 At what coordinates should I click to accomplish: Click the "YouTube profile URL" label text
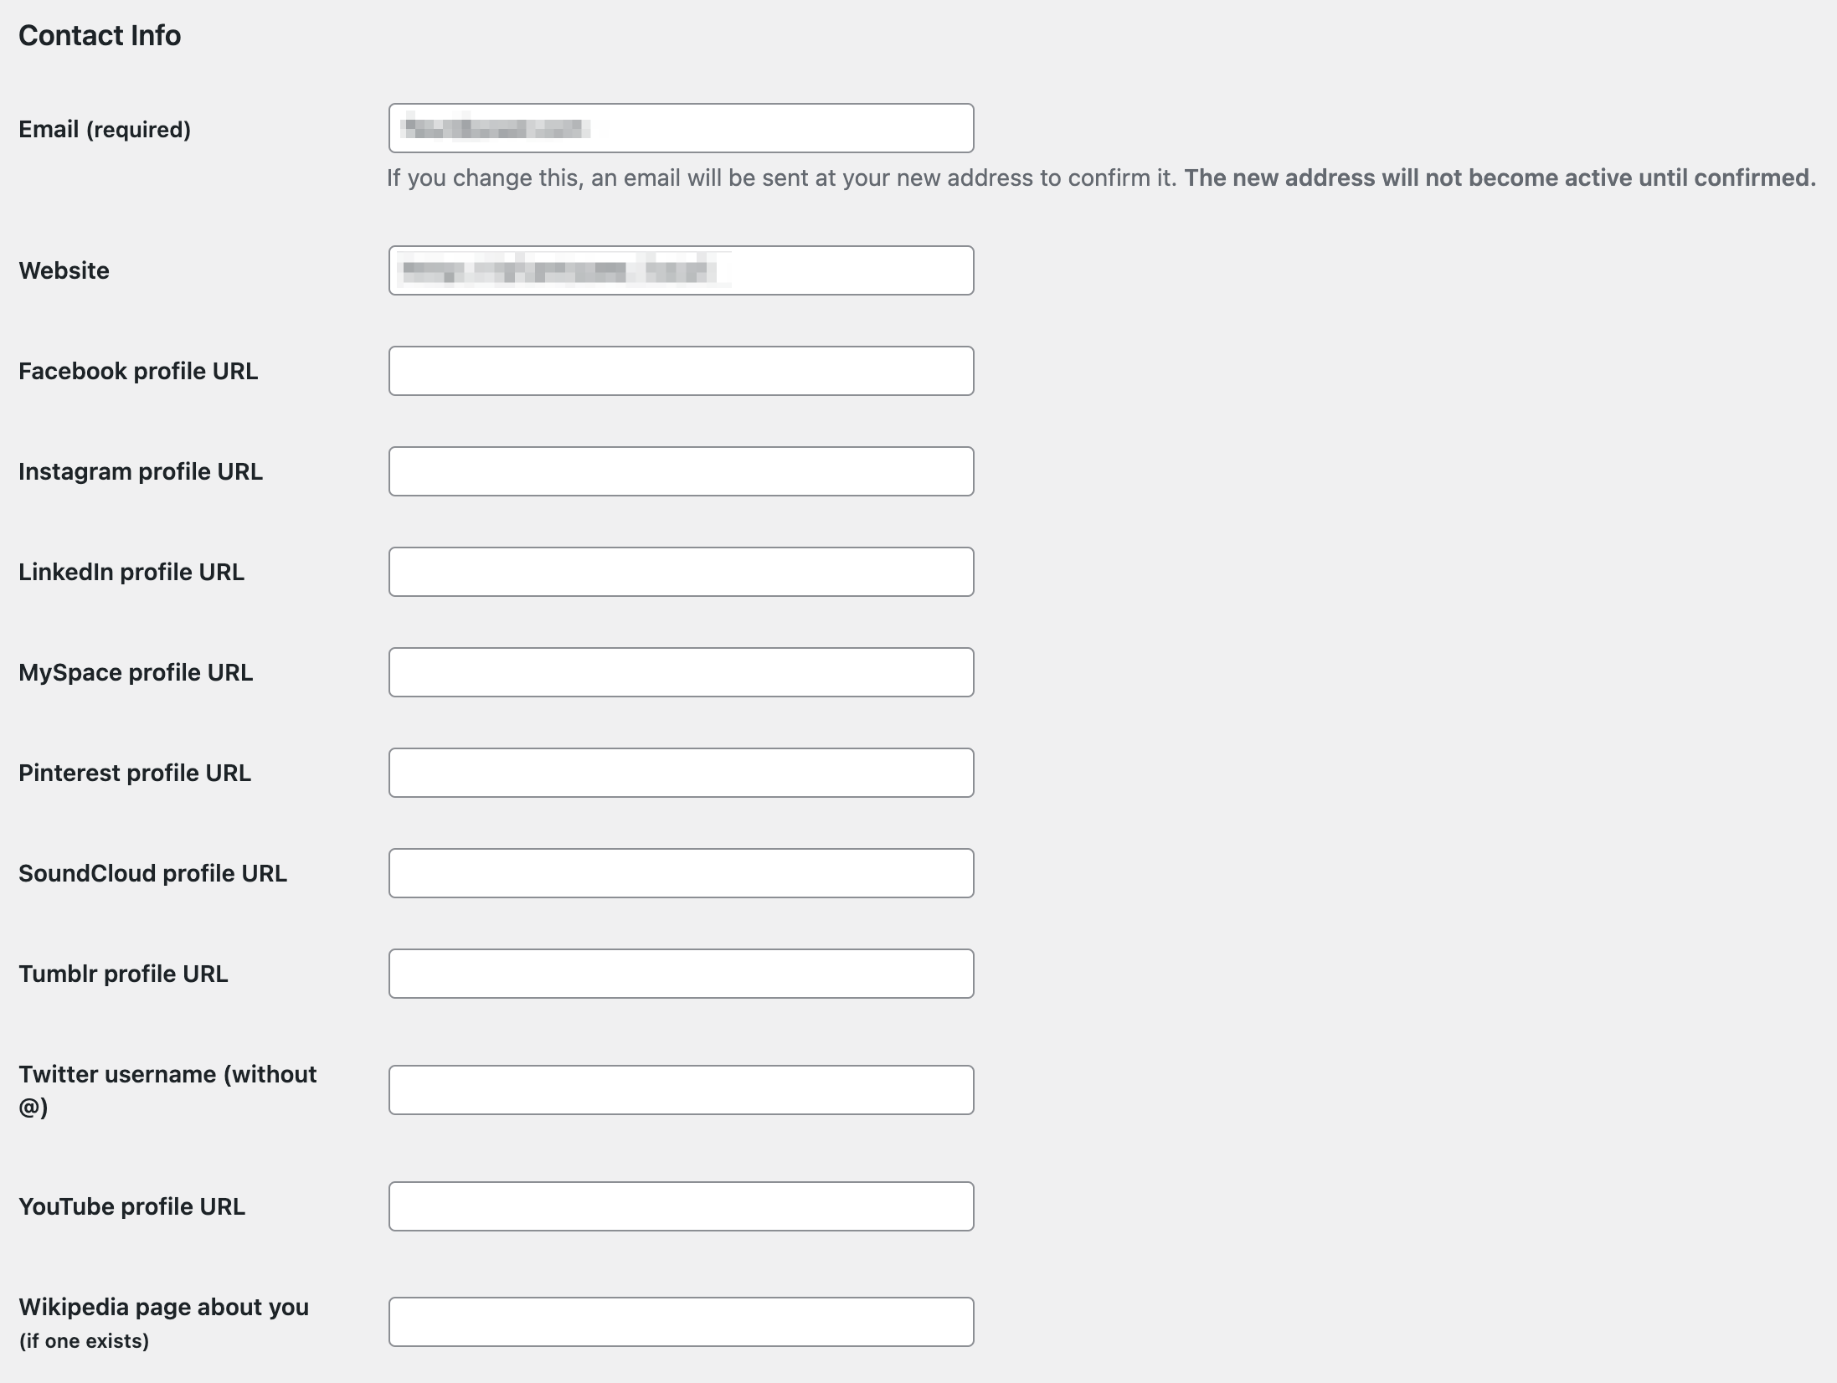click(x=131, y=1207)
